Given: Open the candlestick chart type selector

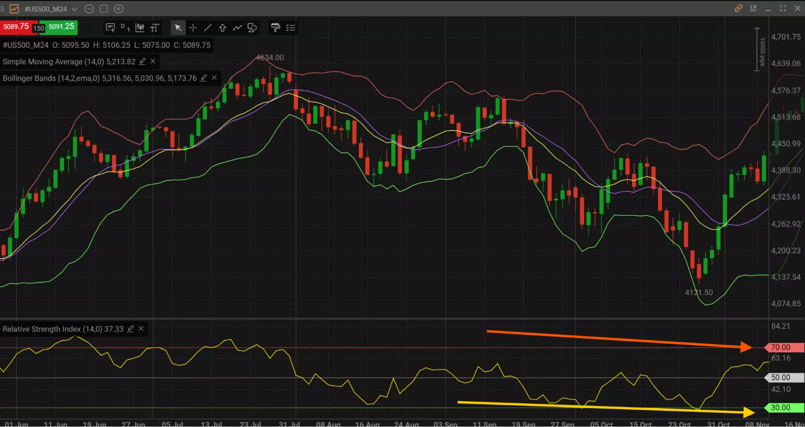Looking at the screenshot, I should coord(140,28).
